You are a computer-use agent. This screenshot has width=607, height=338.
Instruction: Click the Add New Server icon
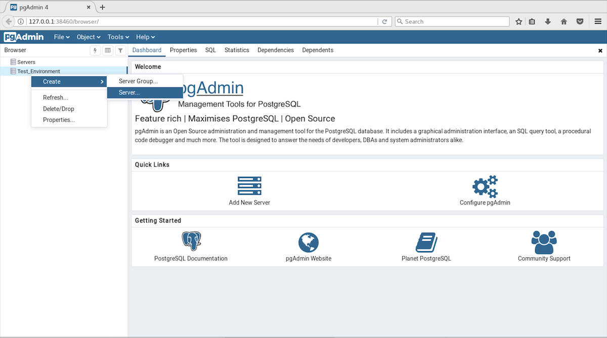pyautogui.click(x=249, y=186)
